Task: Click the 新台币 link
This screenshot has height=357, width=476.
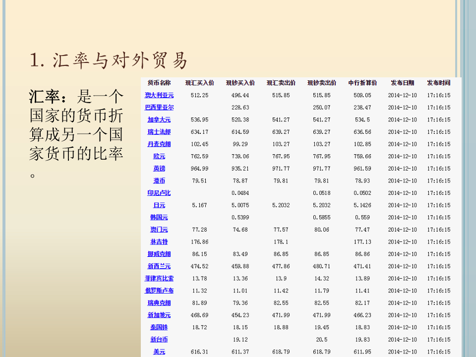Action: pos(159,339)
